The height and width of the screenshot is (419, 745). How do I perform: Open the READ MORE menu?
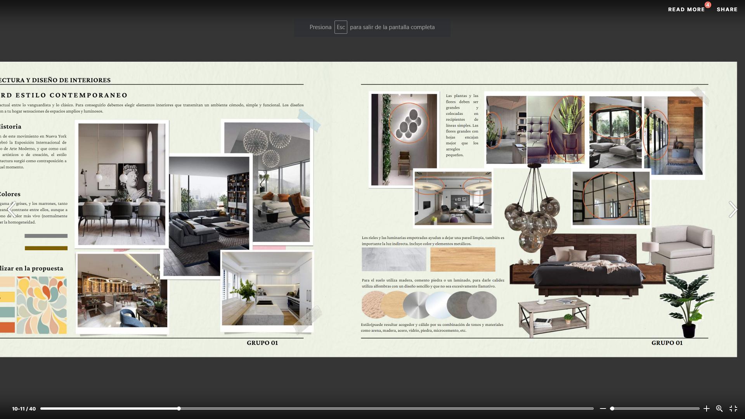[x=686, y=9]
